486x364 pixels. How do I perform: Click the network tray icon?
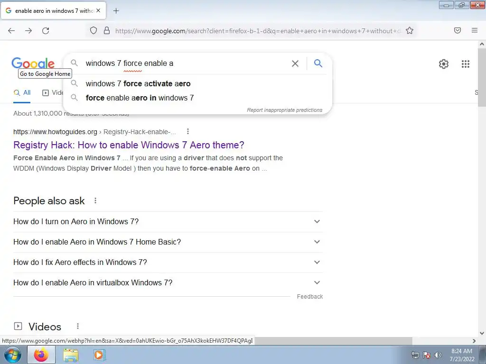click(x=415, y=355)
